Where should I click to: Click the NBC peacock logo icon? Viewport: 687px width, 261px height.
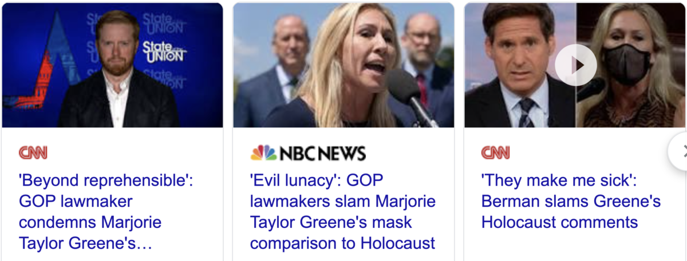263,152
